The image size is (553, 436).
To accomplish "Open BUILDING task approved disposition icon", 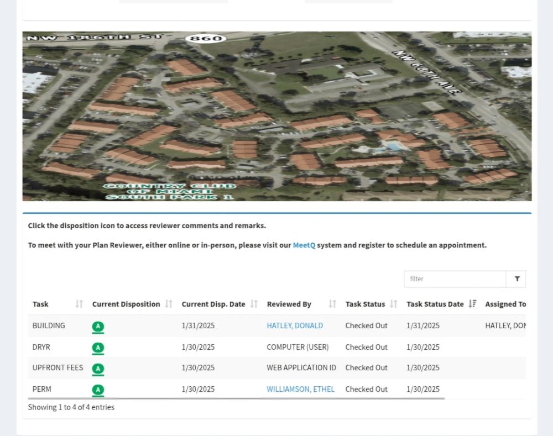I will pyautogui.click(x=98, y=327).
